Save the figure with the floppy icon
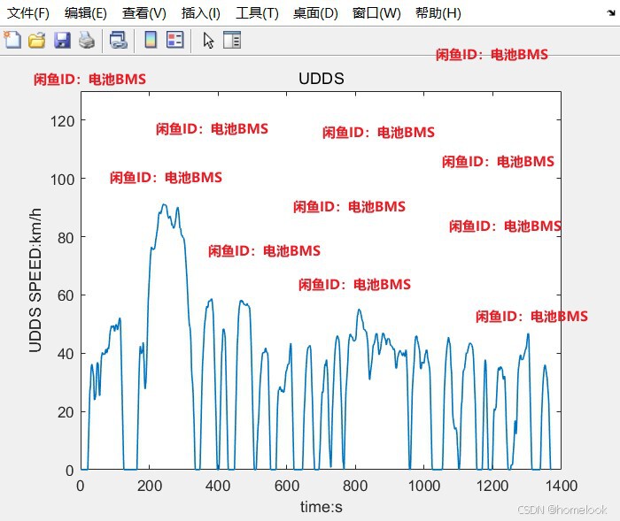620x521 pixels. 62,41
